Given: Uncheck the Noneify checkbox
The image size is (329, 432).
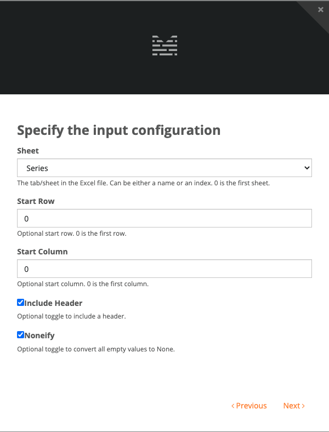Looking at the screenshot, I should point(20,335).
